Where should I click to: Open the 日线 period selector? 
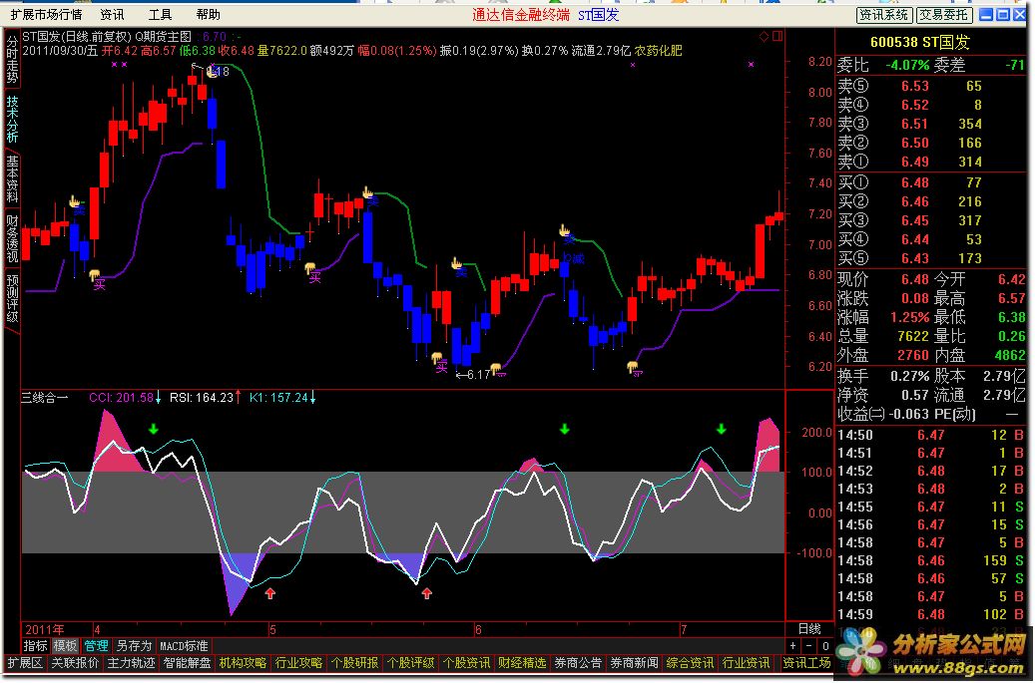click(x=809, y=629)
